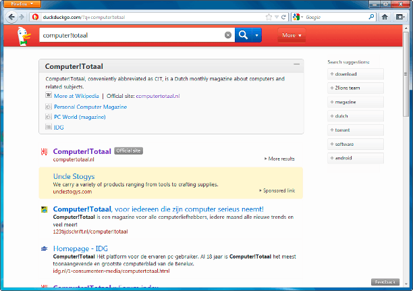
Task: Open PC World (magazine) link
Action: click(80, 117)
